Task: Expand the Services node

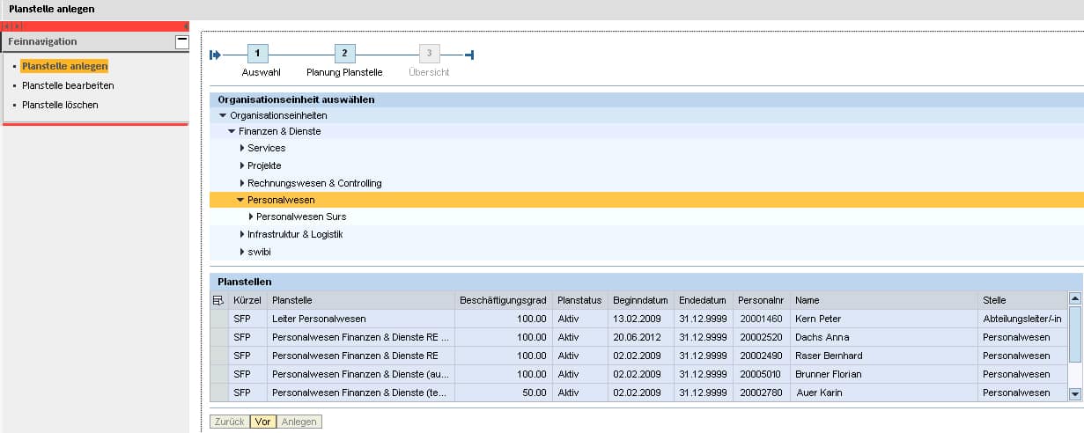Action: [x=241, y=148]
